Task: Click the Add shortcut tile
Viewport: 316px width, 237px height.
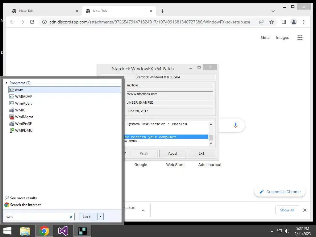Action: click(x=210, y=165)
